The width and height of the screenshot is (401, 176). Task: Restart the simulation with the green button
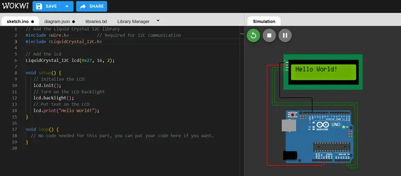point(253,35)
